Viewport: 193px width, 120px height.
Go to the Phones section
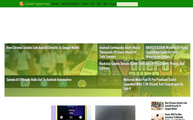[85, 4]
